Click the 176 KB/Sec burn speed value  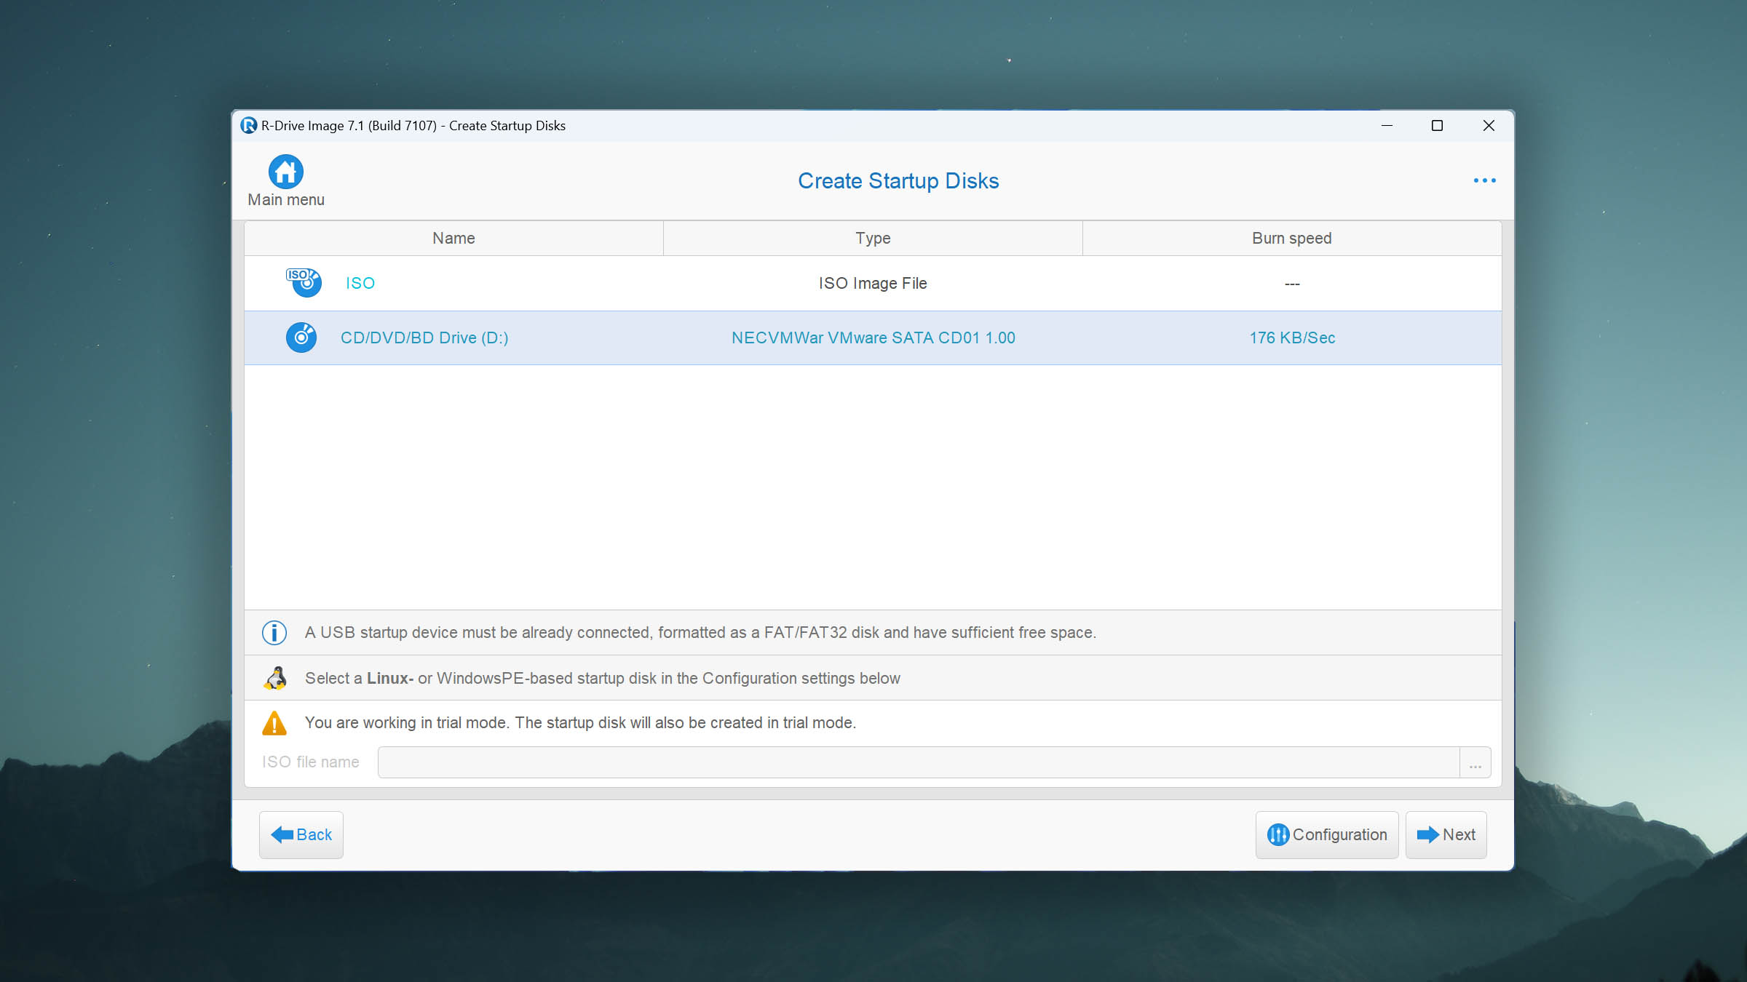coord(1292,338)
